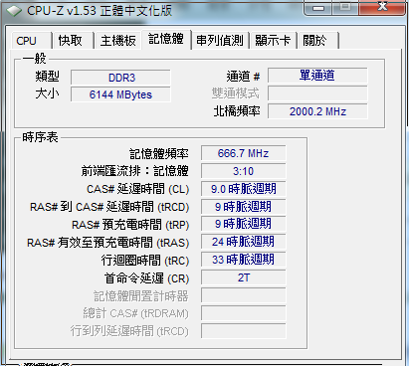Switch to the 顯示卡 tab
Viewport: 409px width, 366px height.
tap(273, 41)
